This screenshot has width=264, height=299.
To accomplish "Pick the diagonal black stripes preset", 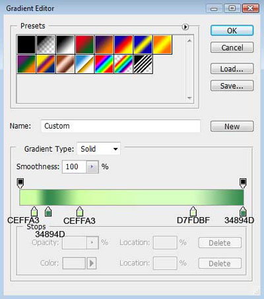I will point(143,64).
